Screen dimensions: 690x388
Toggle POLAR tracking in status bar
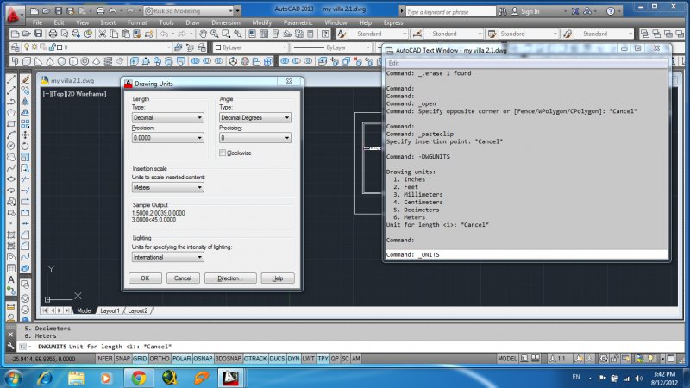coord(181,359)
